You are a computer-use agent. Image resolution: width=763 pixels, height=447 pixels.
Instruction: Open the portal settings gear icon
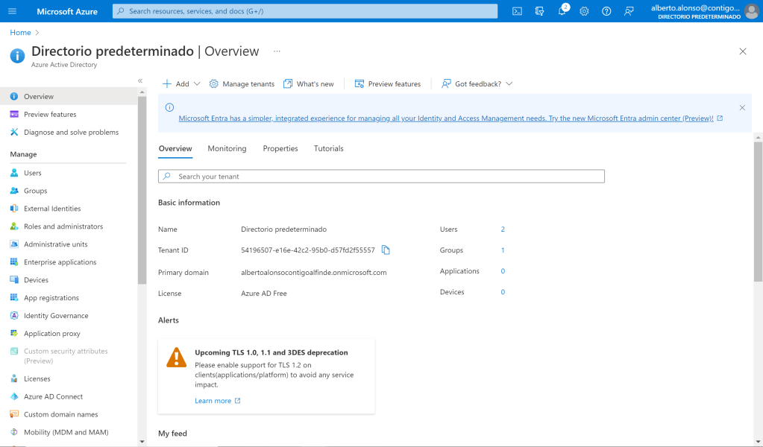(x=584, y=11)
